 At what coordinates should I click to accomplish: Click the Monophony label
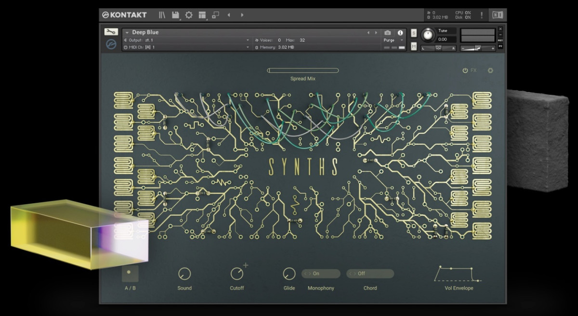pos(321,288)
